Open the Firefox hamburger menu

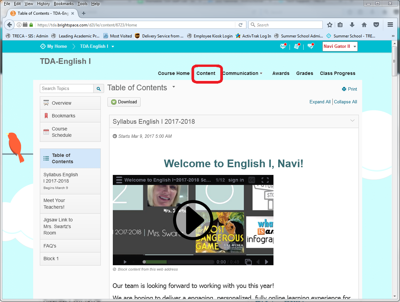(x=390, y=25)
